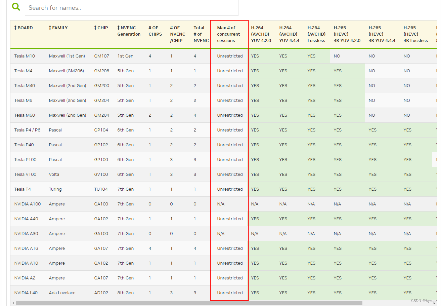Select the 'NVIDIA A16' board cell
Viewport: 442px width, 306px height.
click(26, 248)
